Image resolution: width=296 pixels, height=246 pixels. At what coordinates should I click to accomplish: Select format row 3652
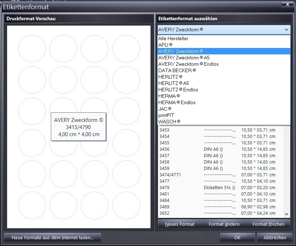click(x=221, y=213)
